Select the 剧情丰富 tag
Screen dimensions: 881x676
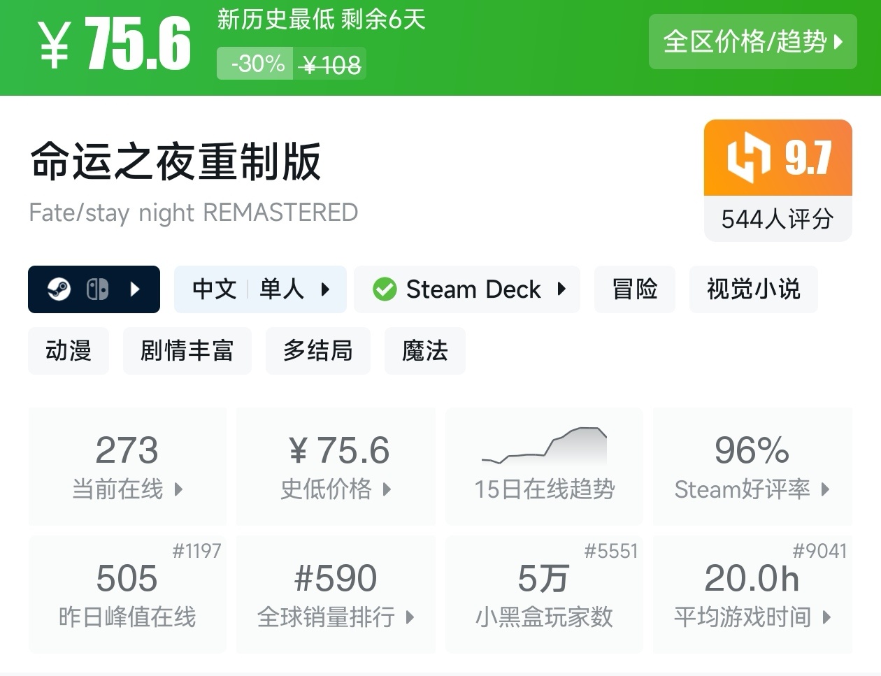pos(187,350)
